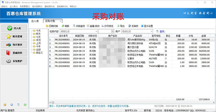Sort by the 单据日期 column header
Screen dimensions: 216x112
tap(79, 36)
